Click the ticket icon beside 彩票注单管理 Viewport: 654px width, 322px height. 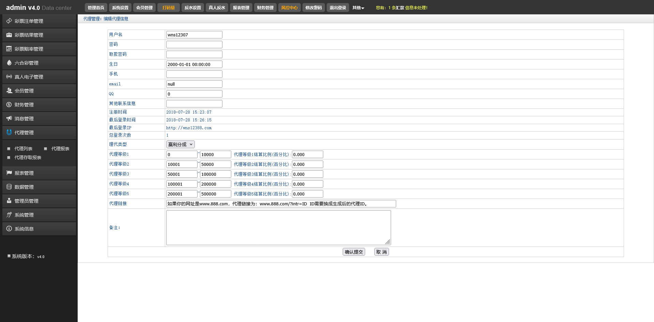(9, 21)
